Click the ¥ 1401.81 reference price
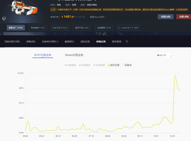Image resolution: width=191 pixels, height=141 pixels. 68,17
